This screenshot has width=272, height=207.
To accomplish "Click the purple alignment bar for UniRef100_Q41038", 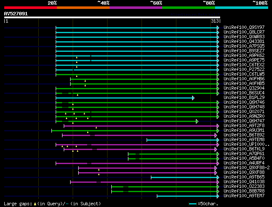I will (144, 182).
